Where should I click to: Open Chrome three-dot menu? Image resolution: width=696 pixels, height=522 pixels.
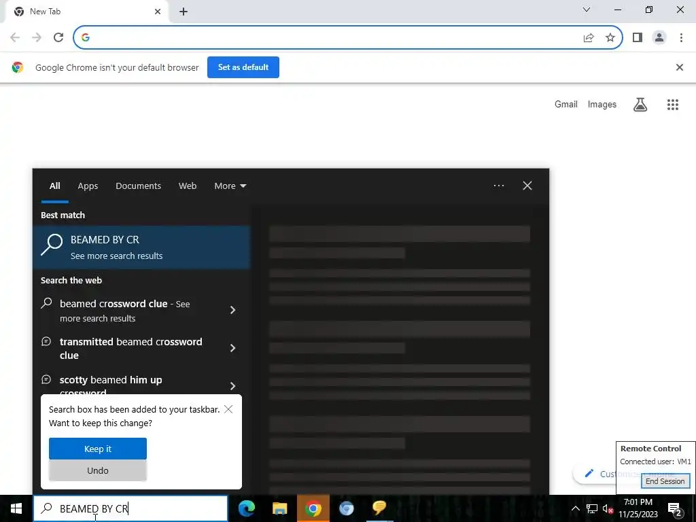click(681, 37)
